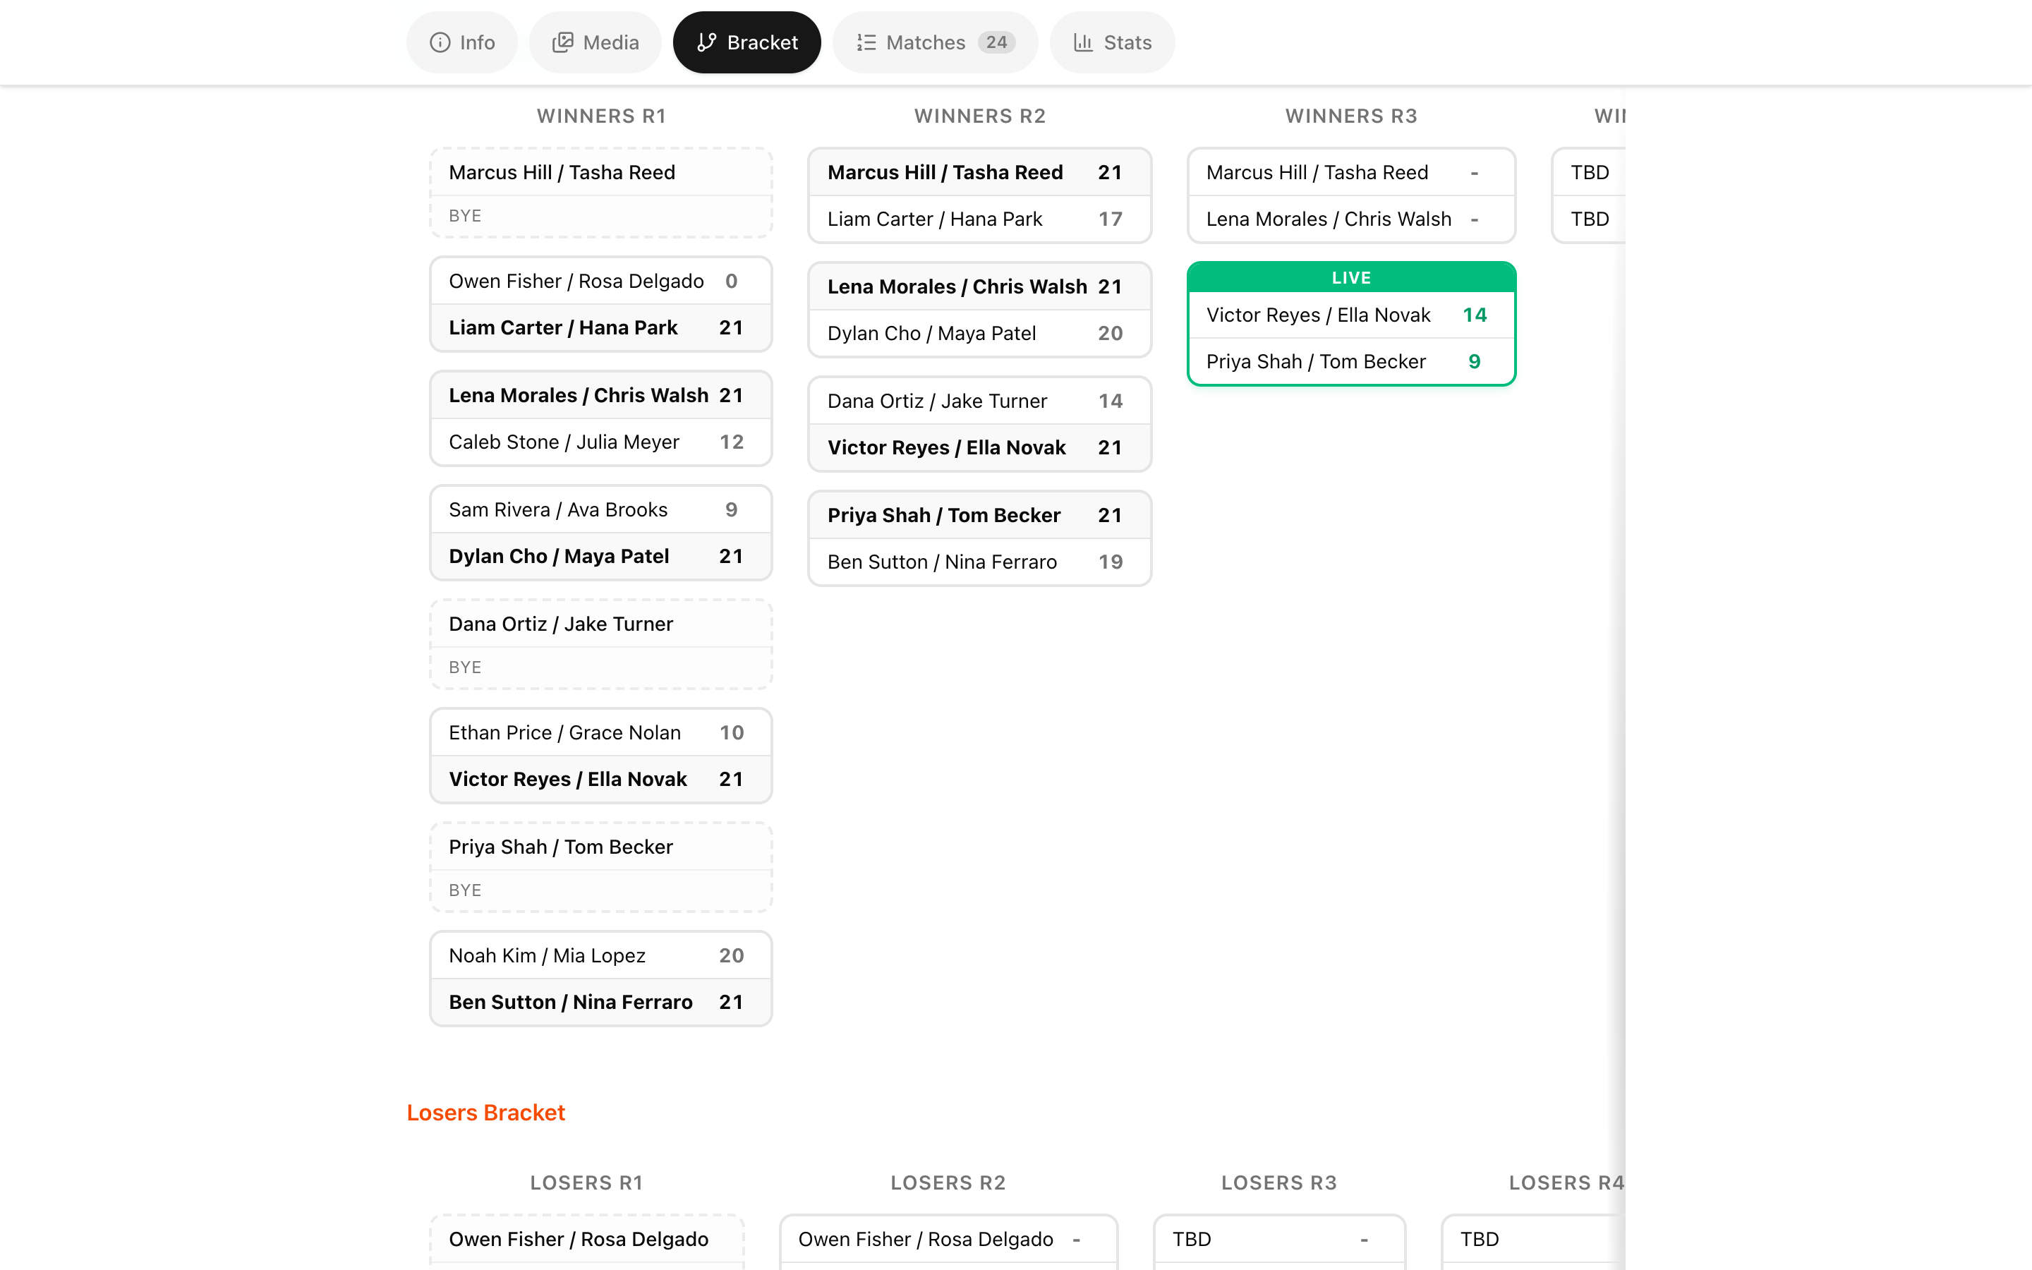Viewport: 2032px width, 1270px height.
Task: Click Caleb Stone / Julia Meyer row
Action: (x=600, y=442)
